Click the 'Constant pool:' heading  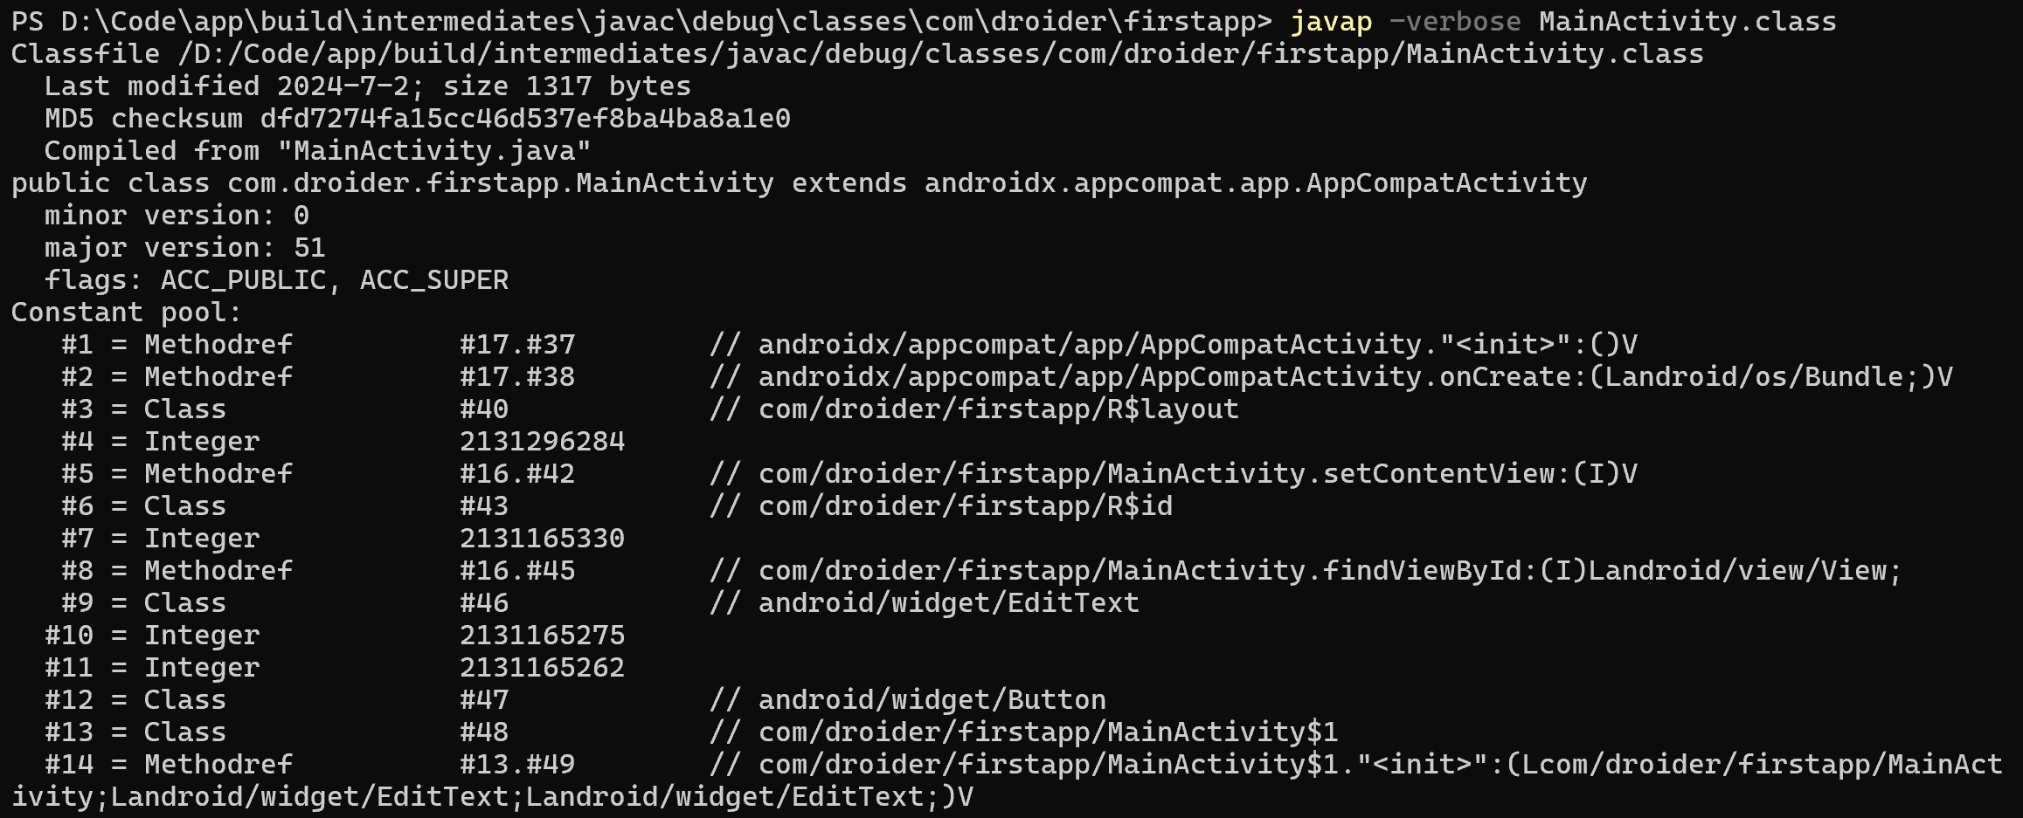[x=126, y=312]
